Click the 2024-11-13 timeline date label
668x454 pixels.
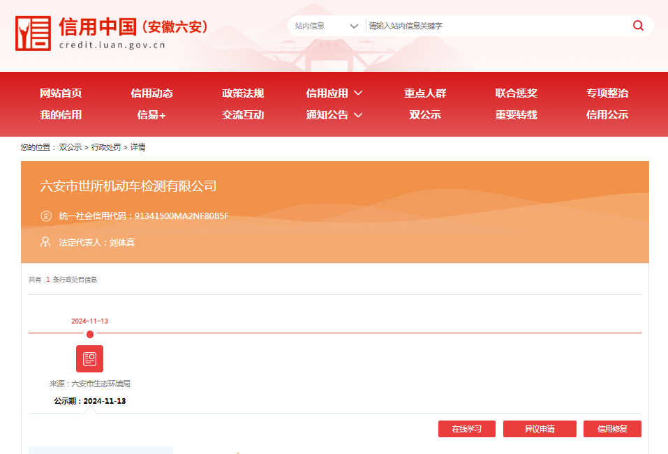click(x=89, y=321)
